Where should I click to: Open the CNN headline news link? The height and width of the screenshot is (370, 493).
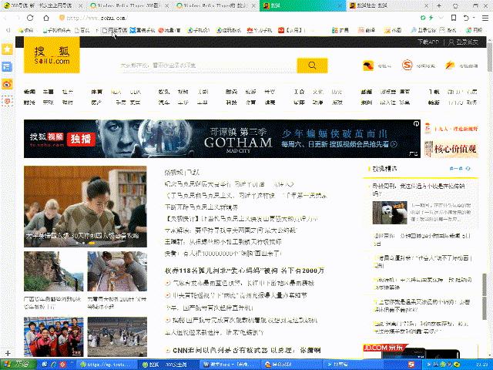(246, 350)
